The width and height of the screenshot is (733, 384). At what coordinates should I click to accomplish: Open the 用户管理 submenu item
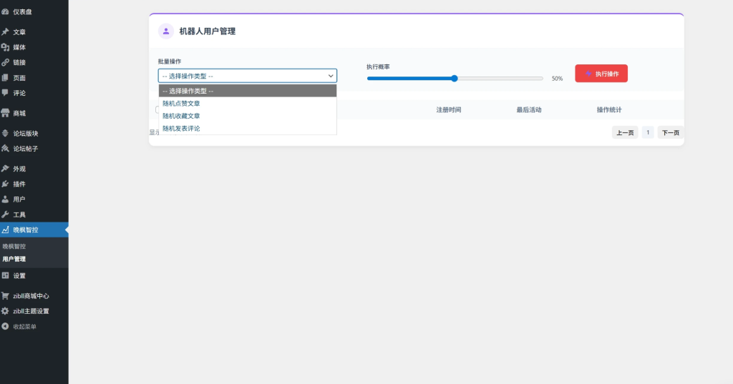pos(14,259)
